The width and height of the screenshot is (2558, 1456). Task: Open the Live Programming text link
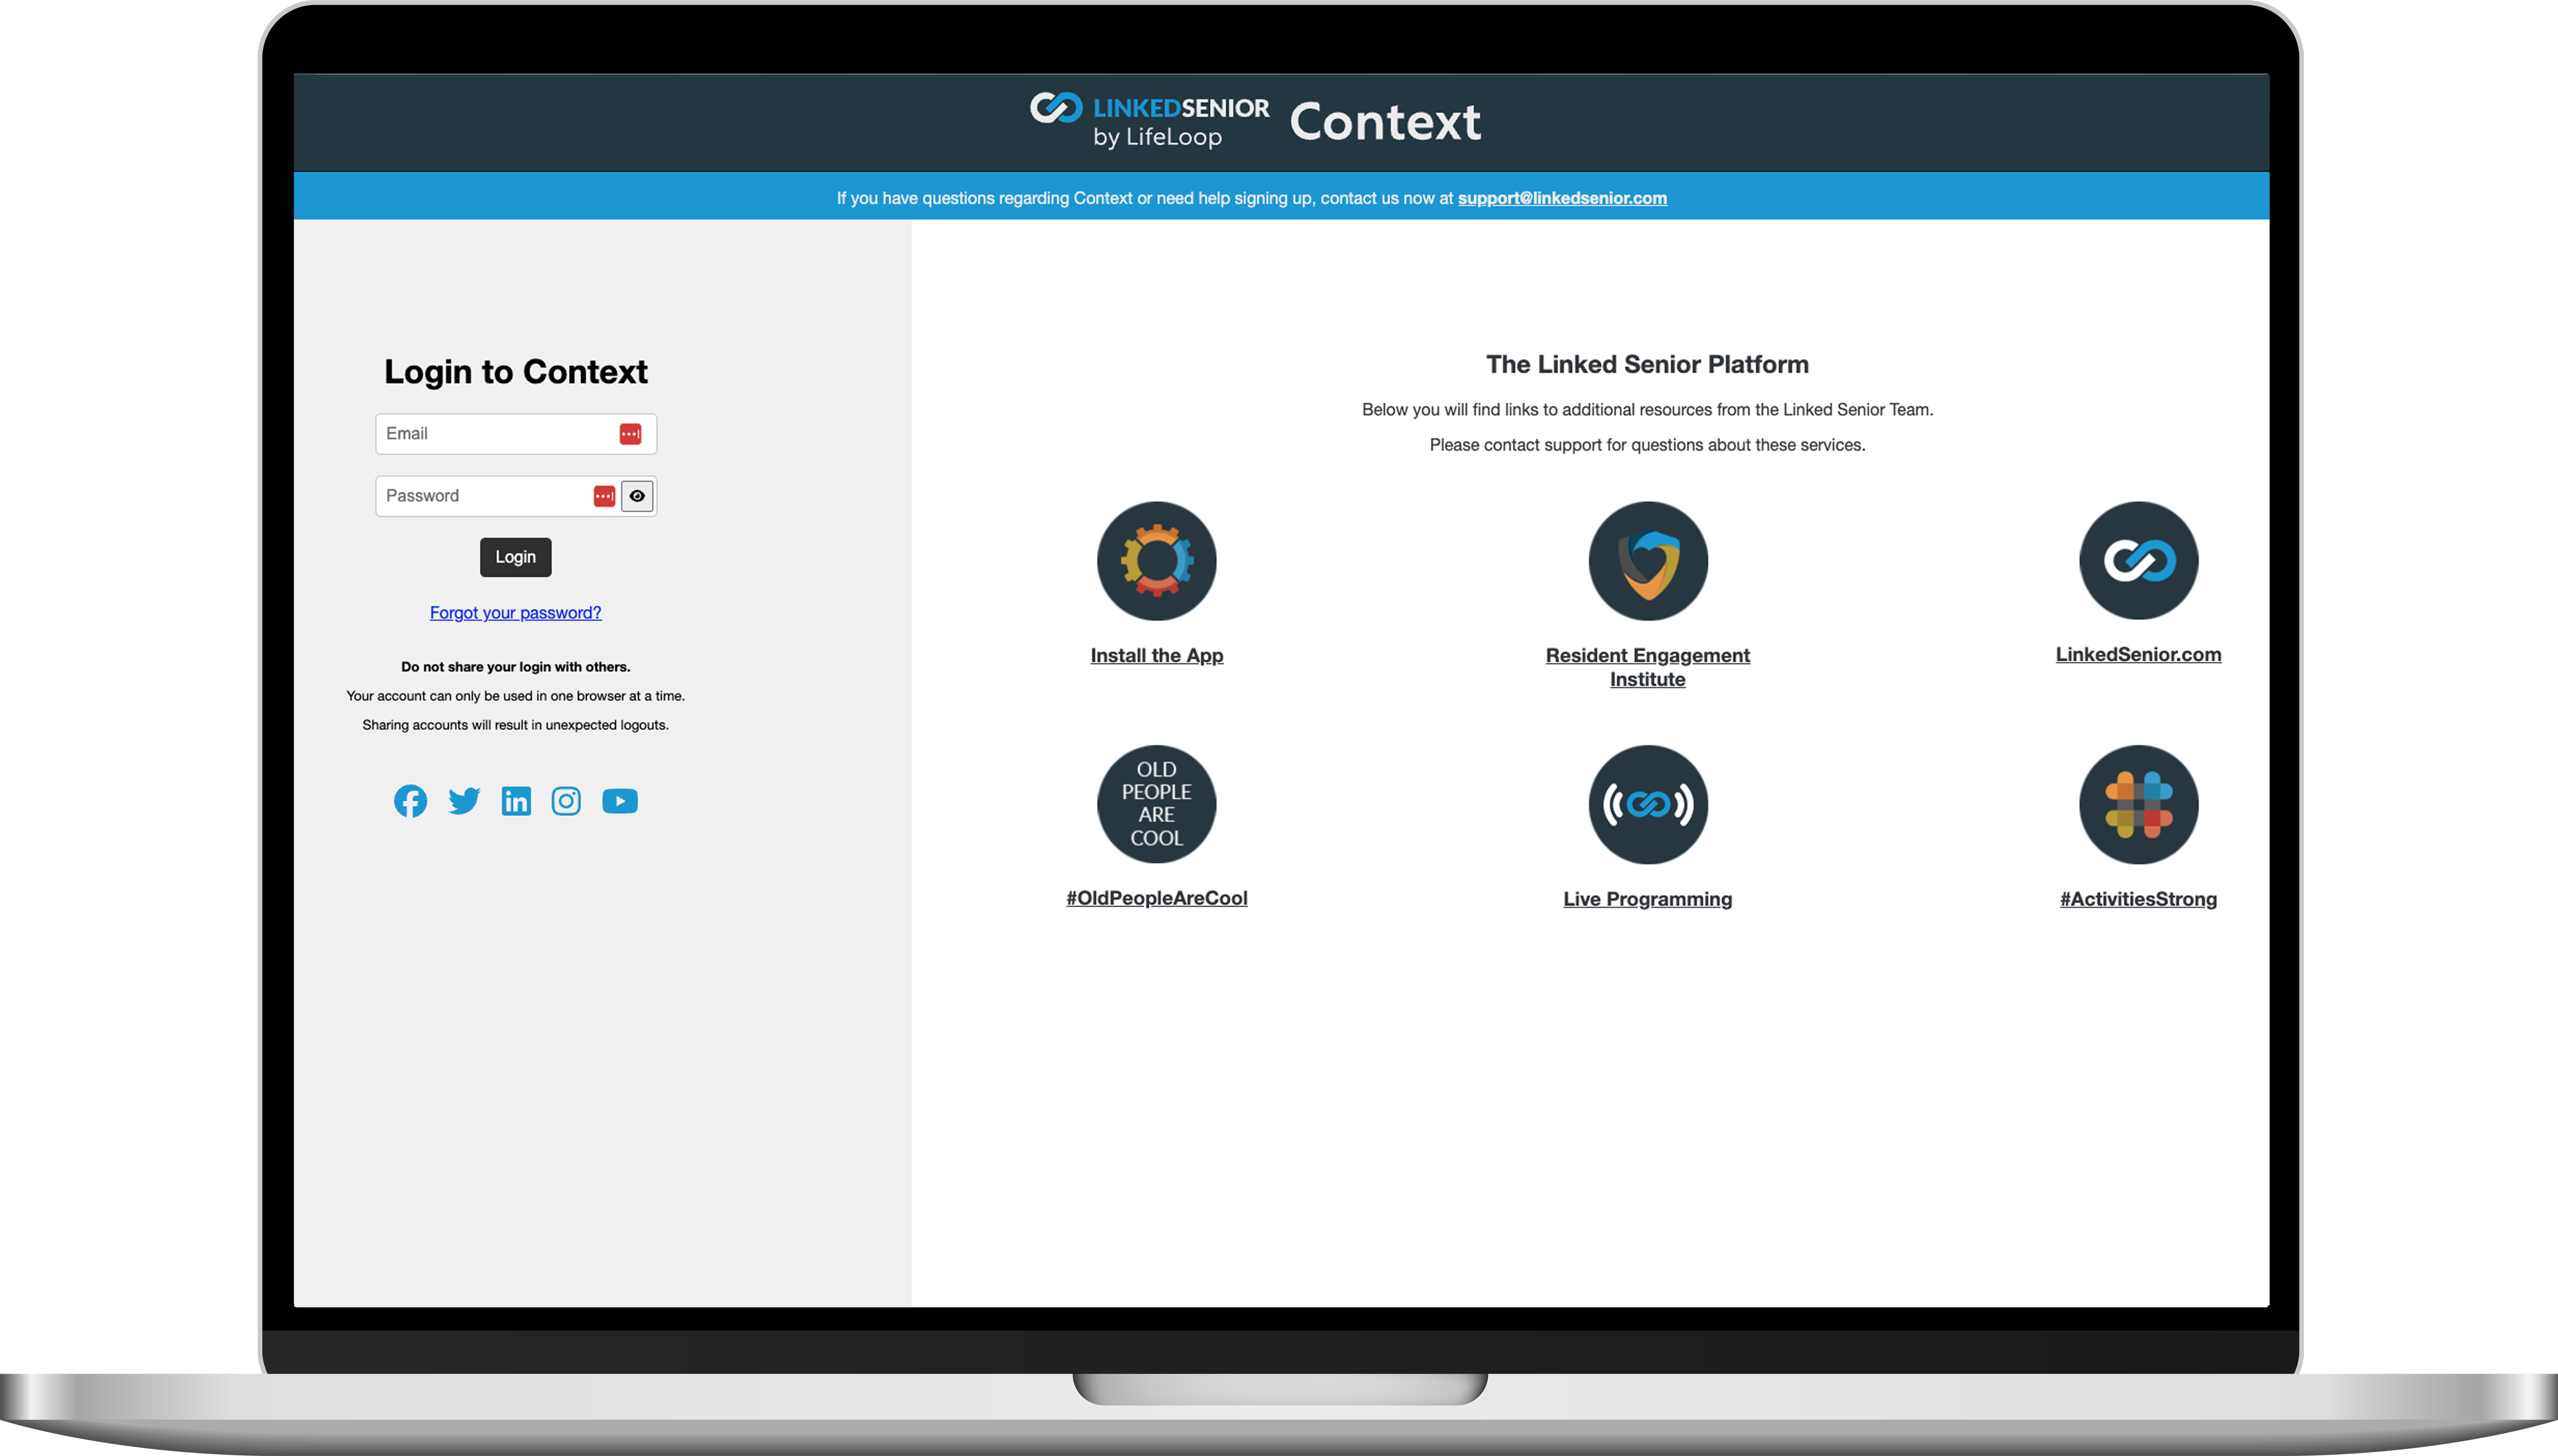1648,899
